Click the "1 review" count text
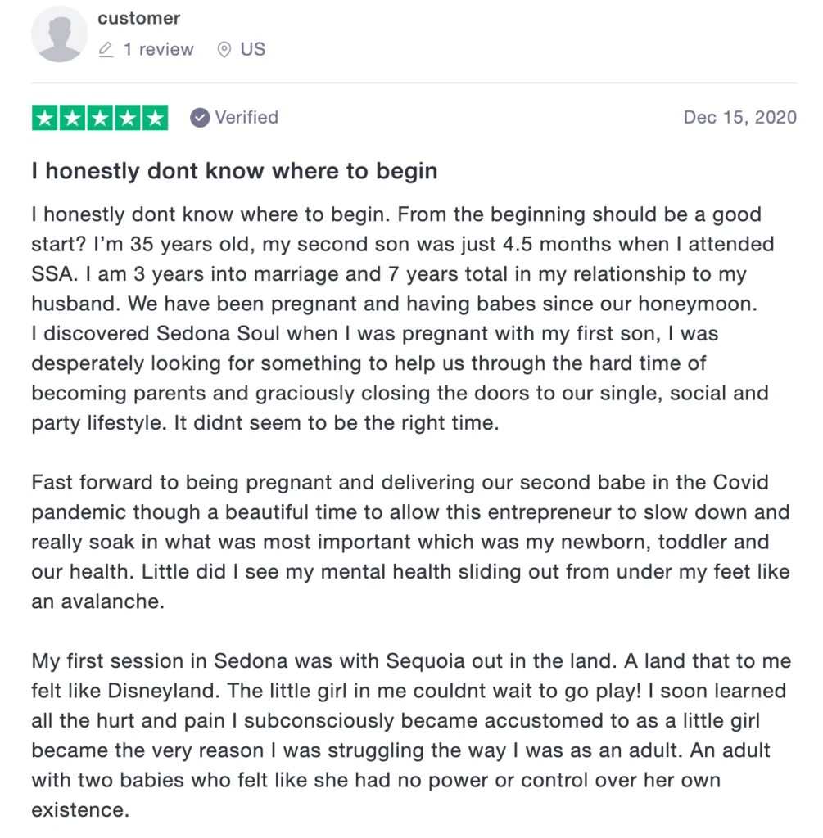The image size is (823, 838). [158, 49]
